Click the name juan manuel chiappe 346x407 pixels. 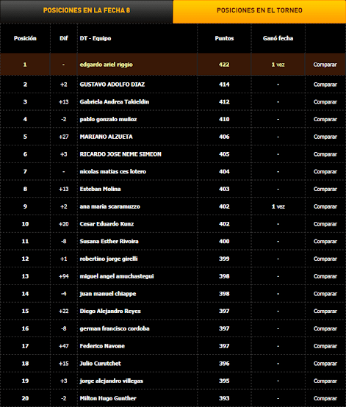(x=108, y=294)
